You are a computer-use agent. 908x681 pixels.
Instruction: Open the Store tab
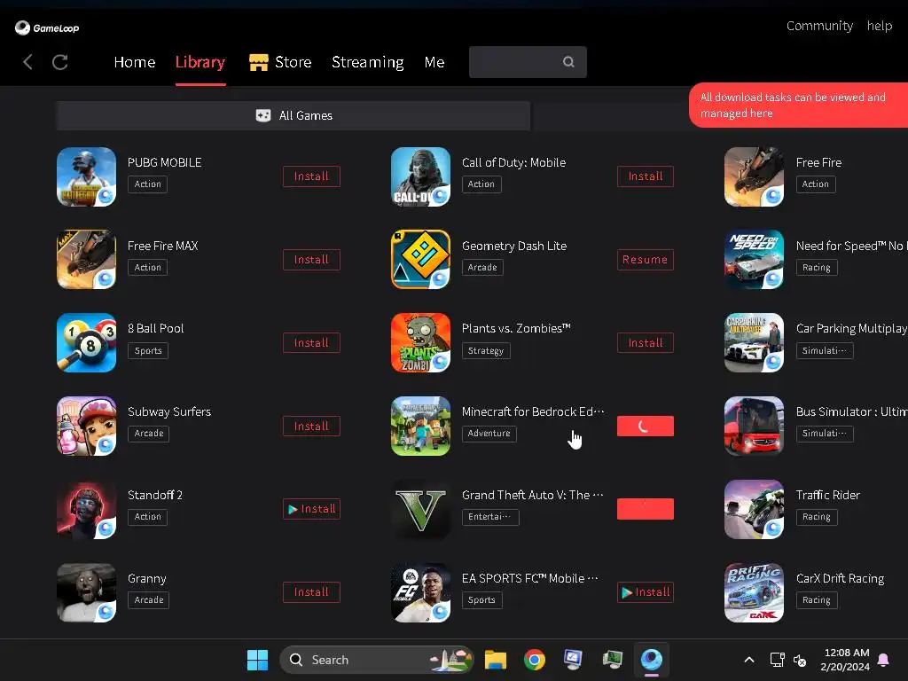click(280, 62)
